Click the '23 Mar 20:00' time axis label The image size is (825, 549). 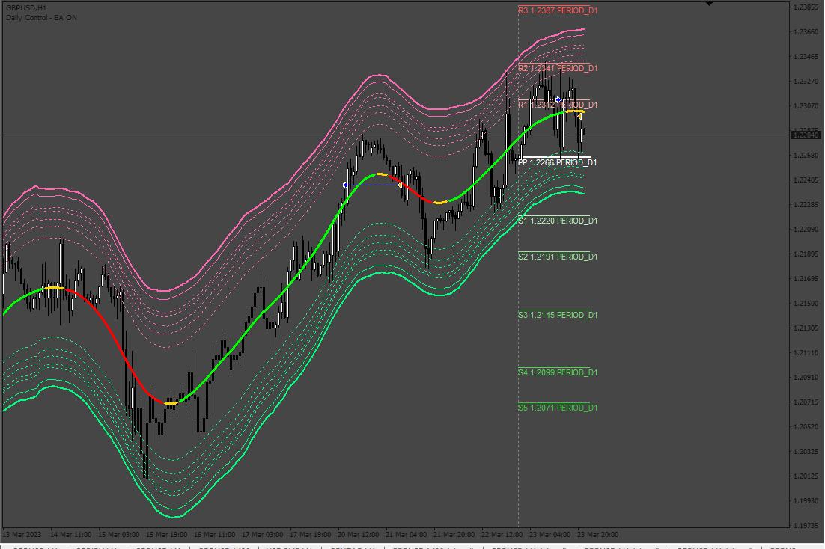597,534
